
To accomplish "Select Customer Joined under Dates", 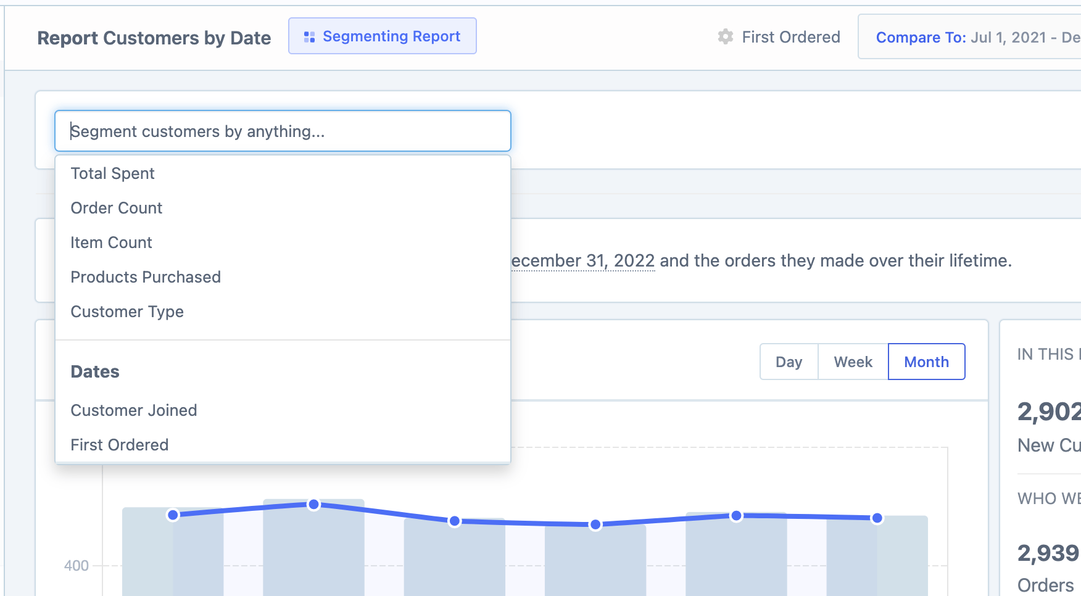I will click(134, 410).
